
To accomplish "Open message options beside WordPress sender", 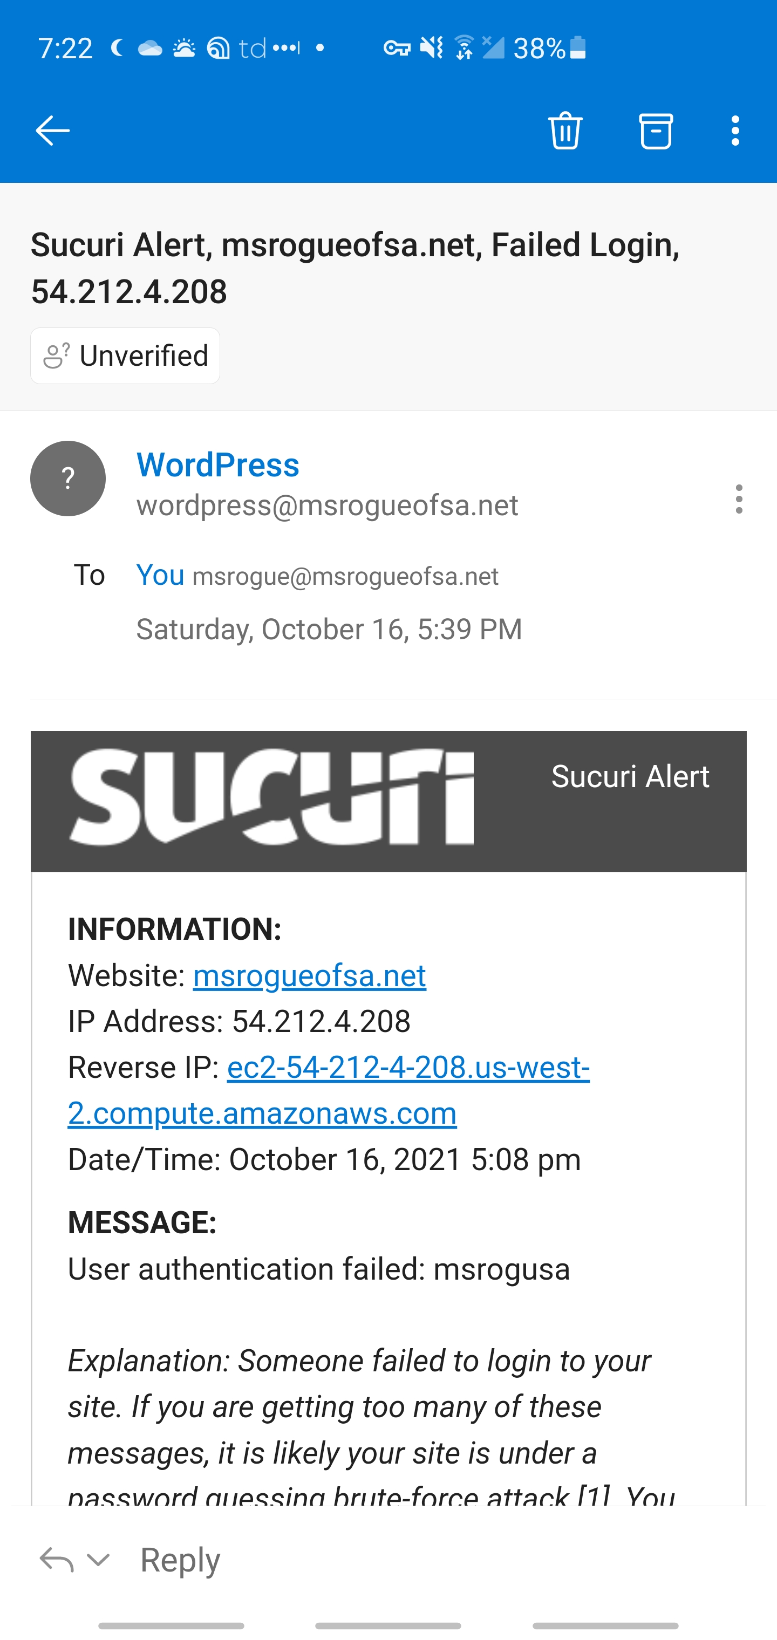I will click(739, 499).
